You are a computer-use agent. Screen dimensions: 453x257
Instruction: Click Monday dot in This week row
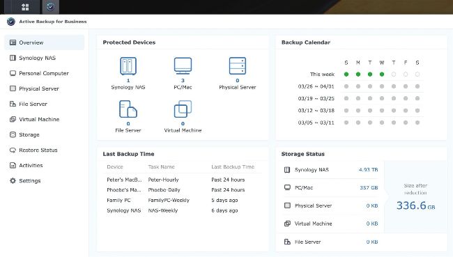[x=358, y=75]
